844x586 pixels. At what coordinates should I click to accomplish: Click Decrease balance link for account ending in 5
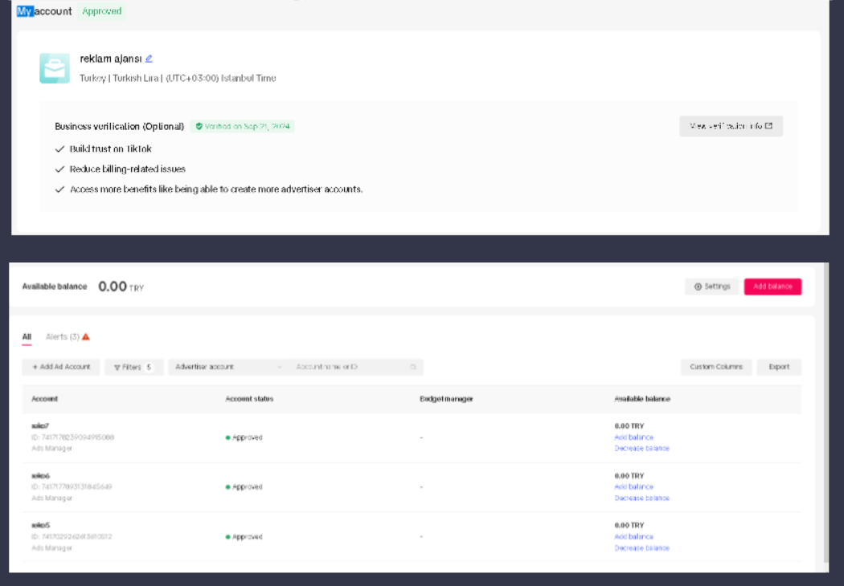click(641, 548)
